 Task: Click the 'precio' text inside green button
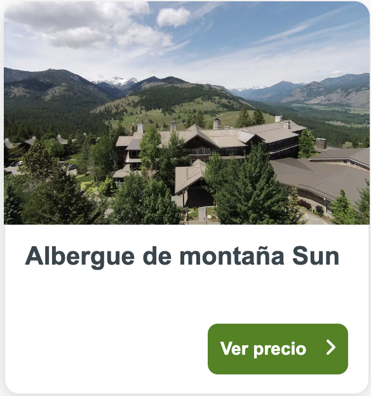click(x=280, y=349)
